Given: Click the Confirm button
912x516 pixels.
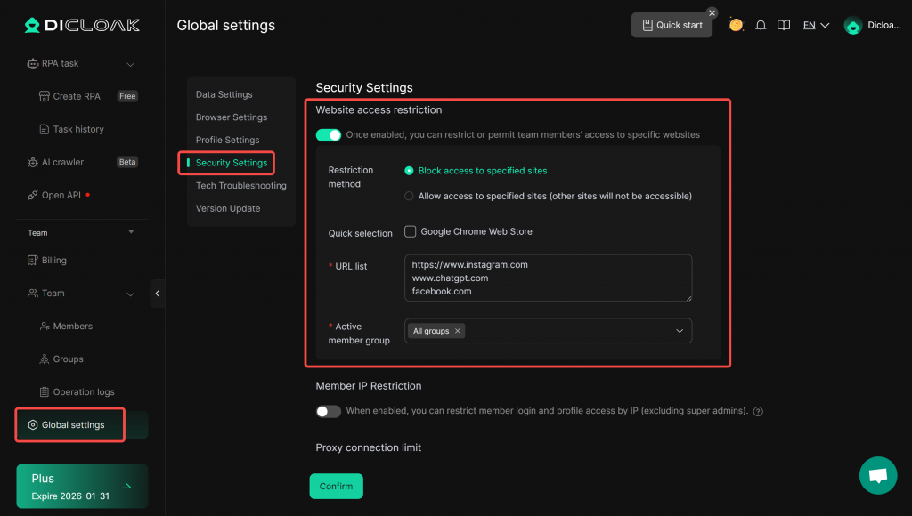Looking at the screenshot, I should (x=336, y=487).
